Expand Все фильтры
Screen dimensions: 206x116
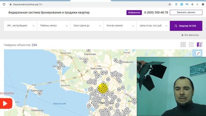tap(190, 35)
